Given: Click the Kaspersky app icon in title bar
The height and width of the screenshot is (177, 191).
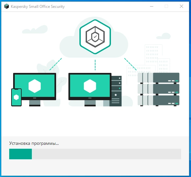Looking at the screenshot, I should point(7,6).
